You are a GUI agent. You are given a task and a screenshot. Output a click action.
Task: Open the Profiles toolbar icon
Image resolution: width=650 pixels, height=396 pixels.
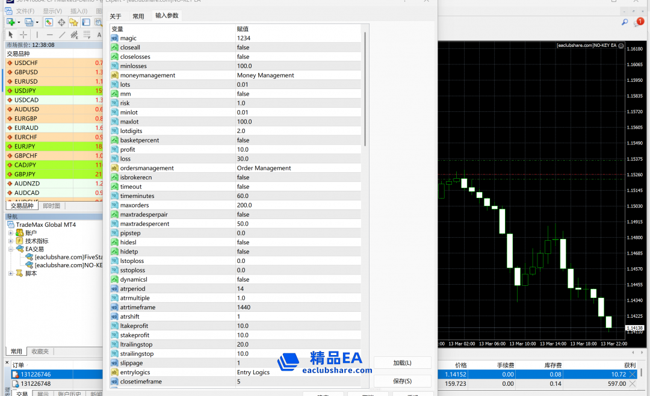pos(29,22)
